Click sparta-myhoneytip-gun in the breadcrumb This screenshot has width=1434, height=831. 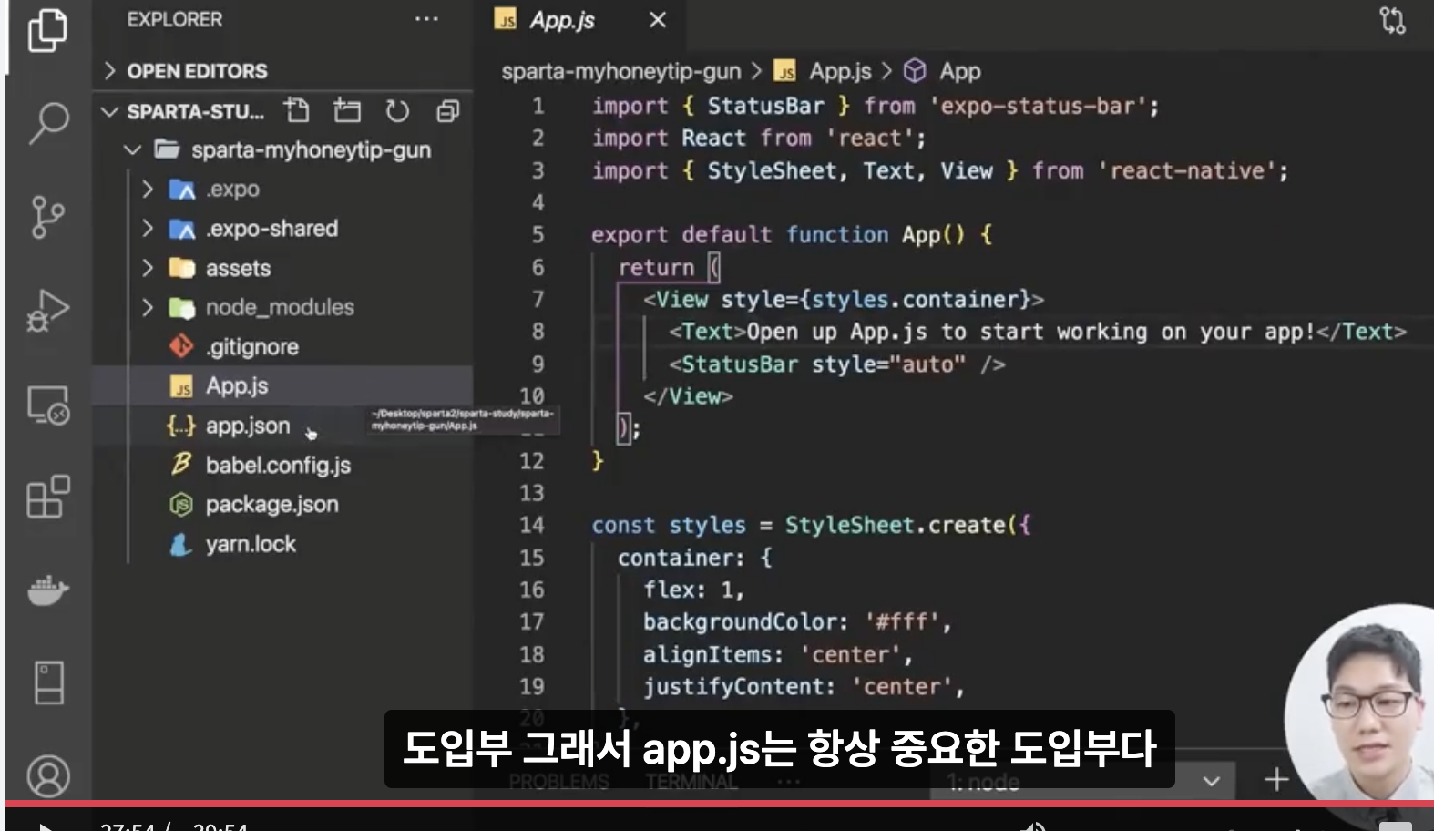point(620,71)
